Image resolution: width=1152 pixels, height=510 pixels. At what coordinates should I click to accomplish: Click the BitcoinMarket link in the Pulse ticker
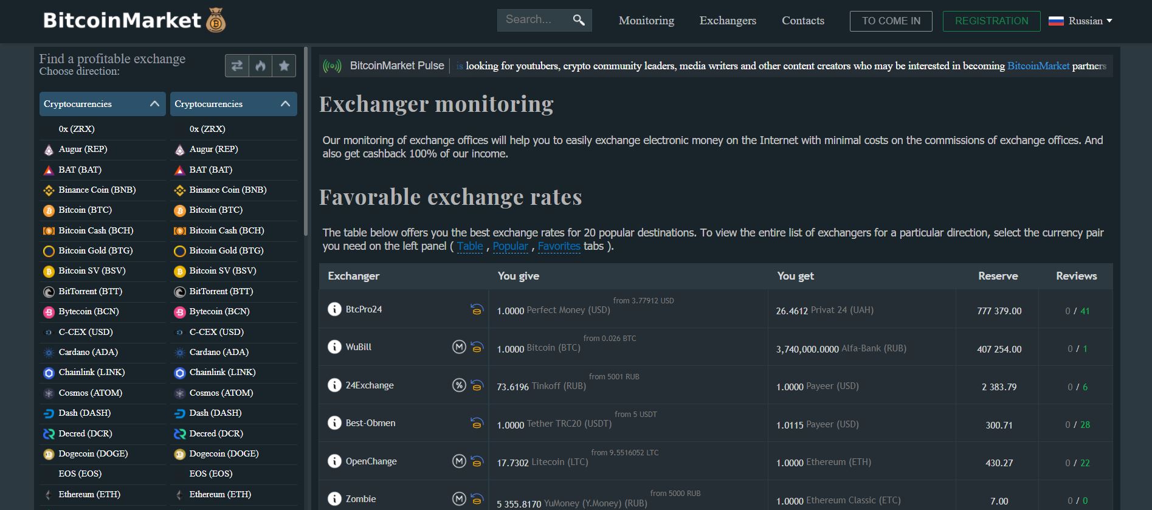point(1038,66)
